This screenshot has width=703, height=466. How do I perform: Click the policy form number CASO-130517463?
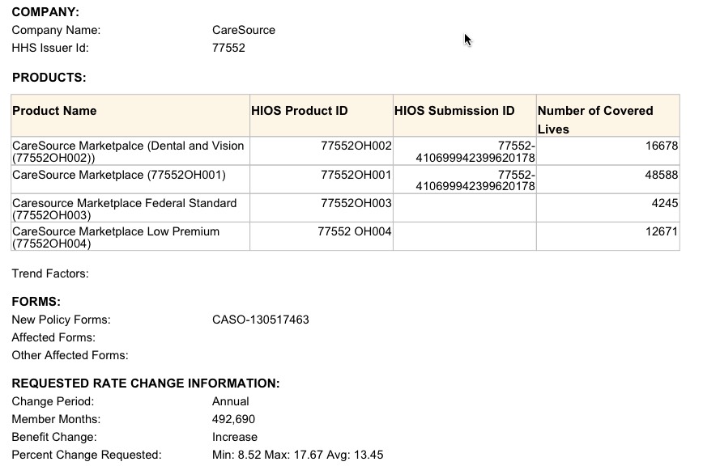pos(260,320)
